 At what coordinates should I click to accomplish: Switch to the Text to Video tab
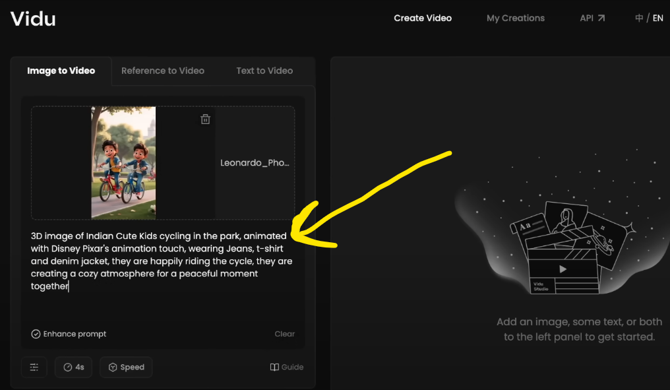click(264, 71)
